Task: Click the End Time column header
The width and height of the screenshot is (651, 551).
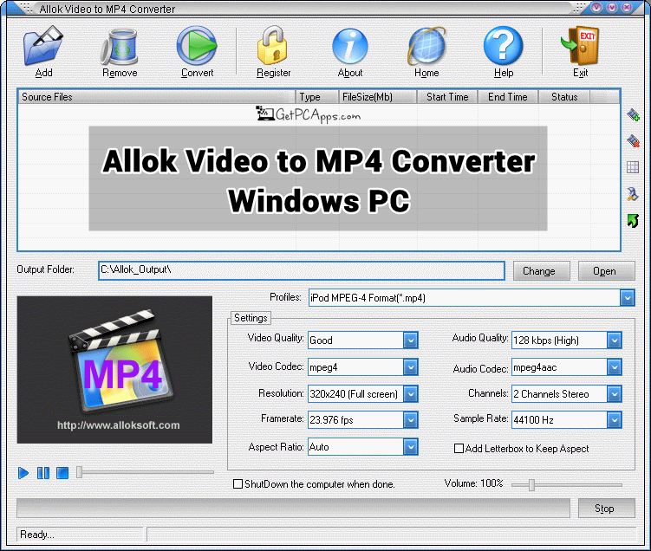Action: [x=508, y=97]
